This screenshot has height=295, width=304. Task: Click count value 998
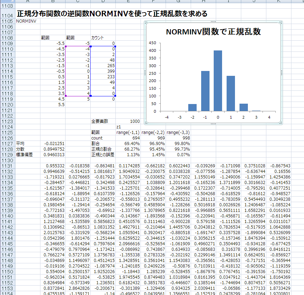[x=178, y=138]
